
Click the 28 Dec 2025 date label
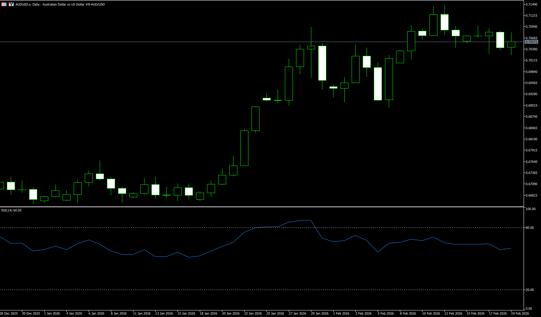[x=9, y=313]
